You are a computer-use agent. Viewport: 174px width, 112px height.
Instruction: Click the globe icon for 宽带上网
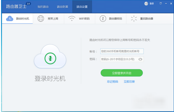(x=41, y=19)
